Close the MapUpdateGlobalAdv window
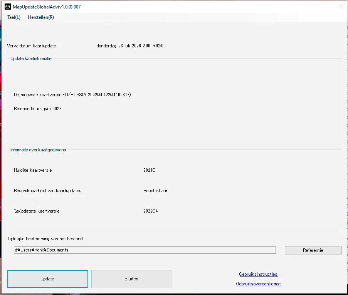 coord(340,6)
